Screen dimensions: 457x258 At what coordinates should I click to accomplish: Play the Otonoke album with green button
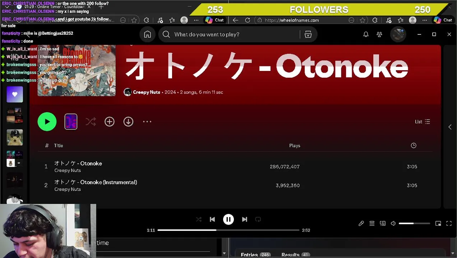click(x=47, y=122)
